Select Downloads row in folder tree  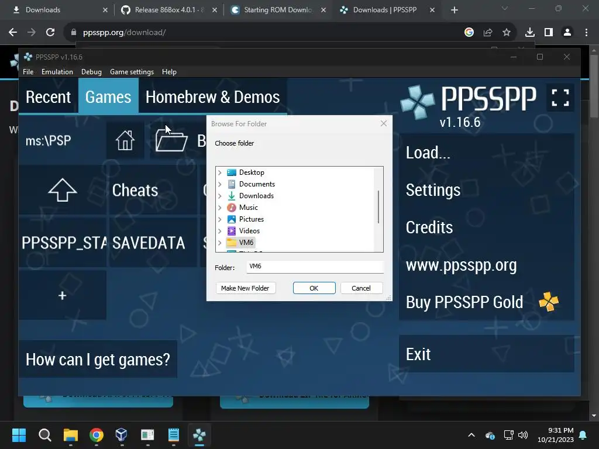[x=256, y=196]
